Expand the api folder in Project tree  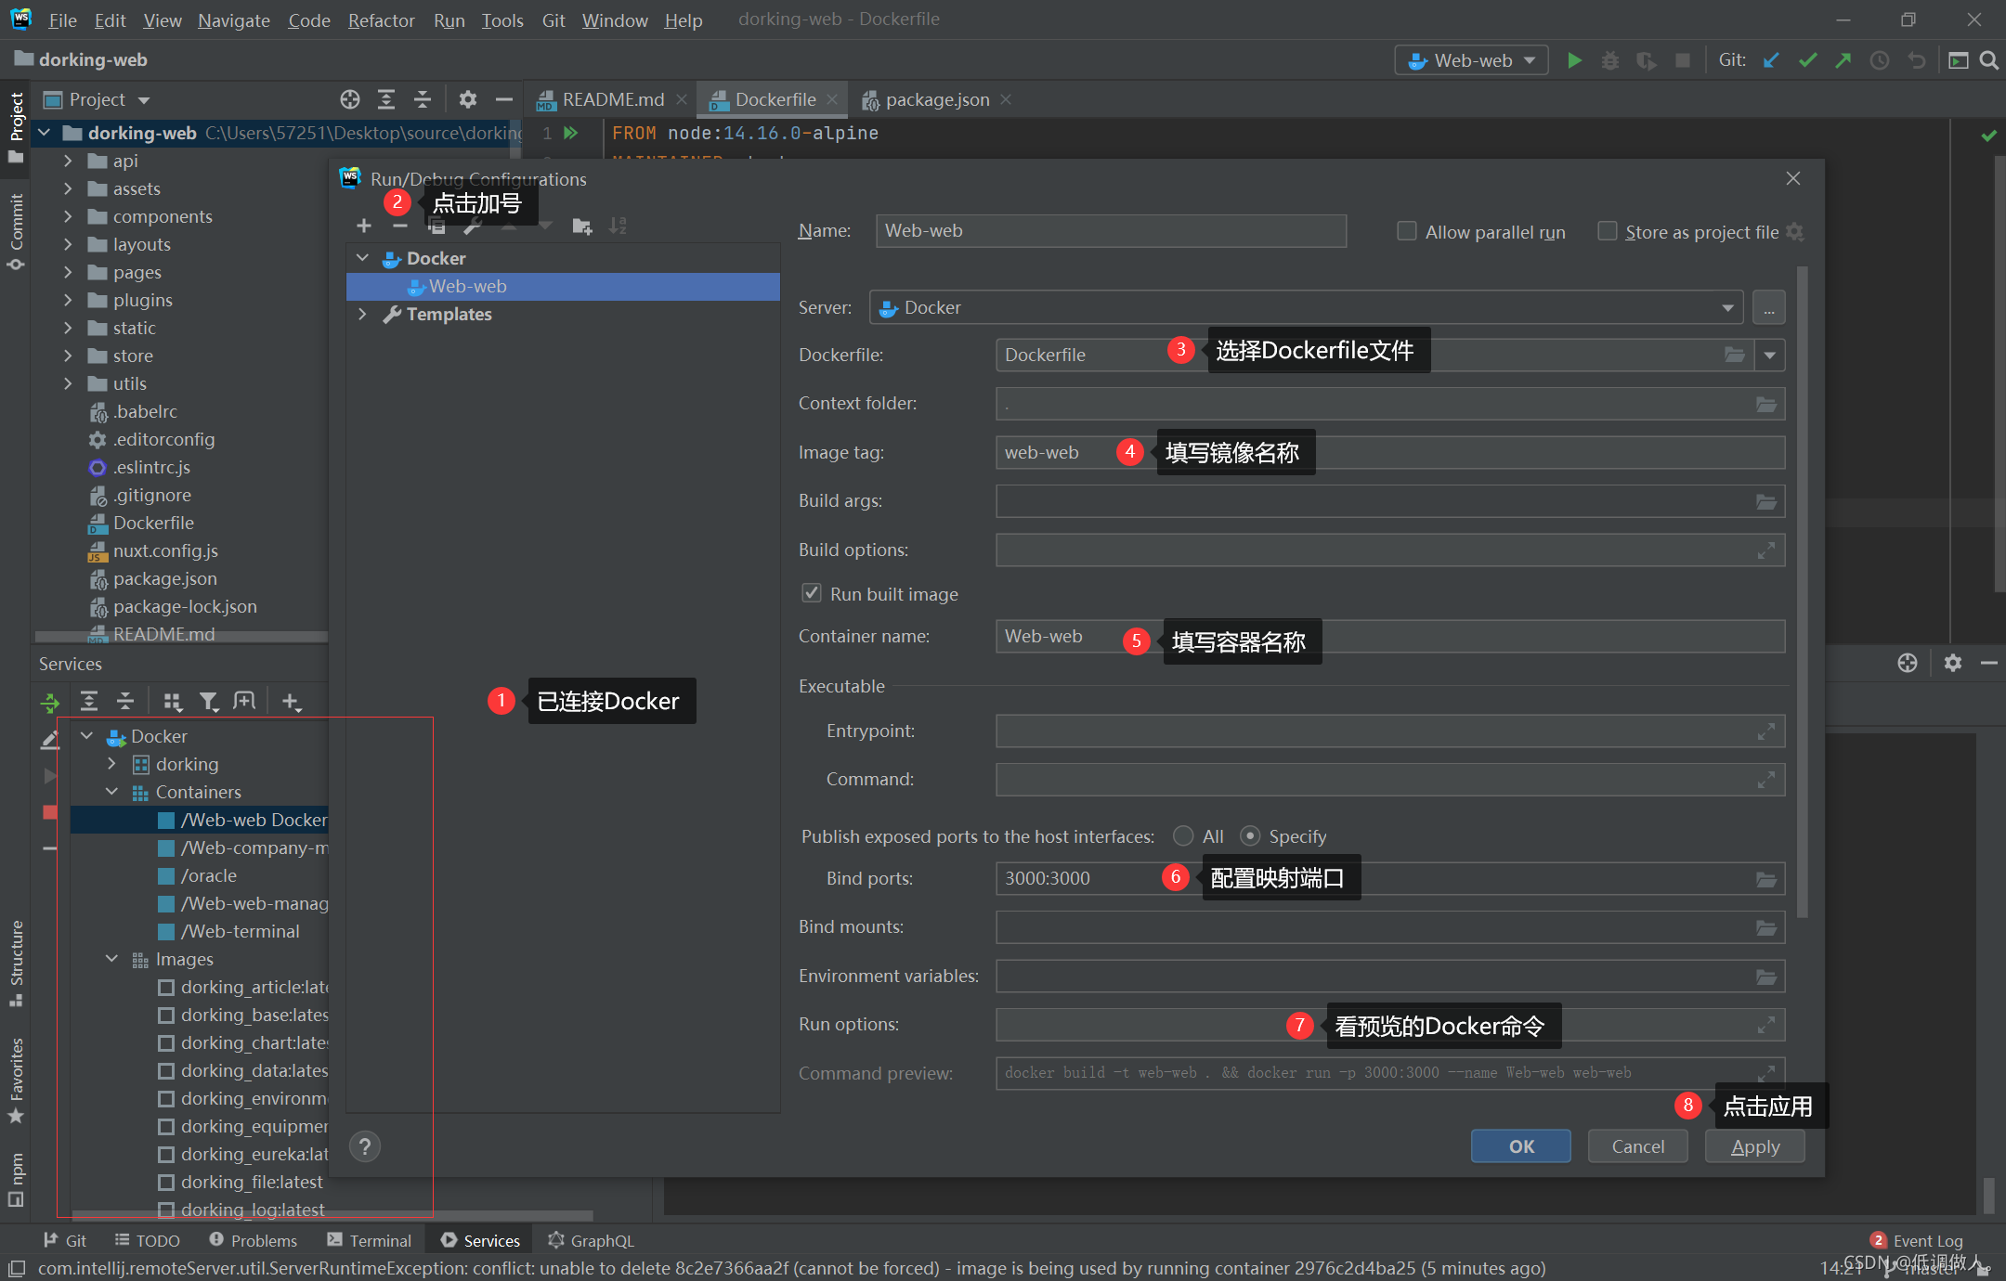pyautogui.click(x=68, y=161)
